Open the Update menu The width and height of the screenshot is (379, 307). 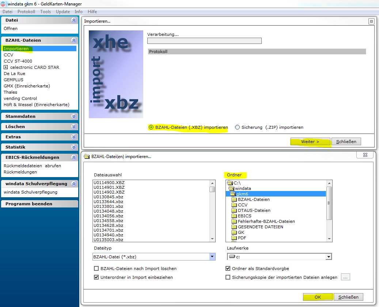63,12
